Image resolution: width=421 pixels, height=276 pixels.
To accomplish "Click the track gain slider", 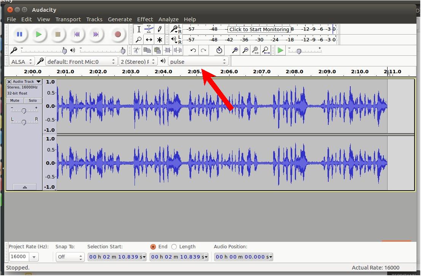I will 24,111.
